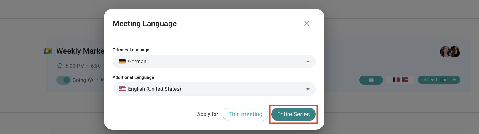This screenshot has height=134, width=479.
Task: Click the first attendee avatar
Action: 445,52
